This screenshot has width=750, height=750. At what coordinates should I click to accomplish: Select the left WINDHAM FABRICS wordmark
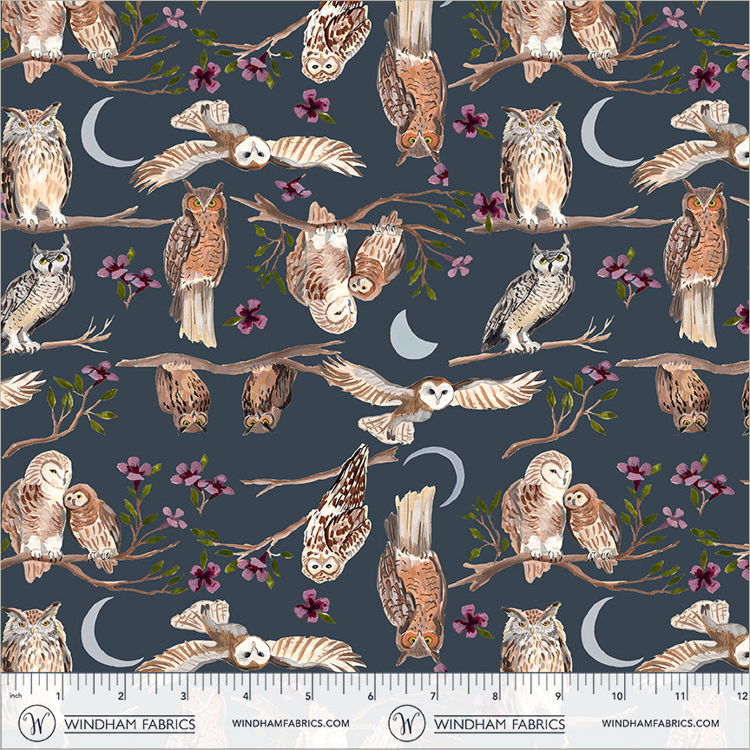[x=129, y=724]
